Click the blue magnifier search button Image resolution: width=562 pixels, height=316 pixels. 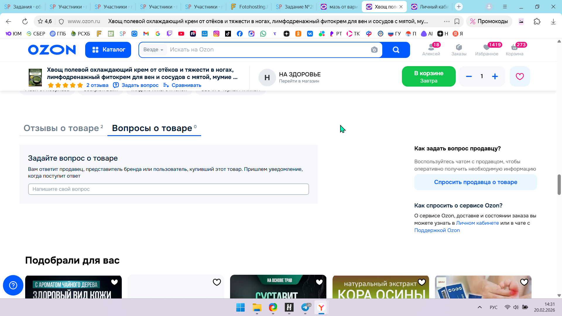tap(396, 50)
